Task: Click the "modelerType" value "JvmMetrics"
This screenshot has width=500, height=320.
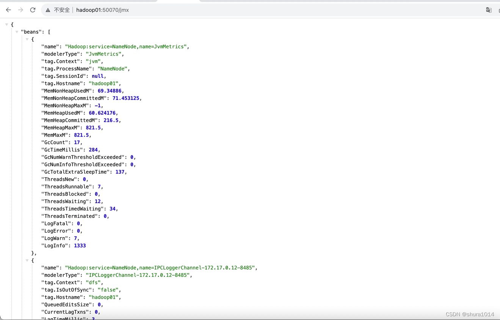Action: click(103, 54)
